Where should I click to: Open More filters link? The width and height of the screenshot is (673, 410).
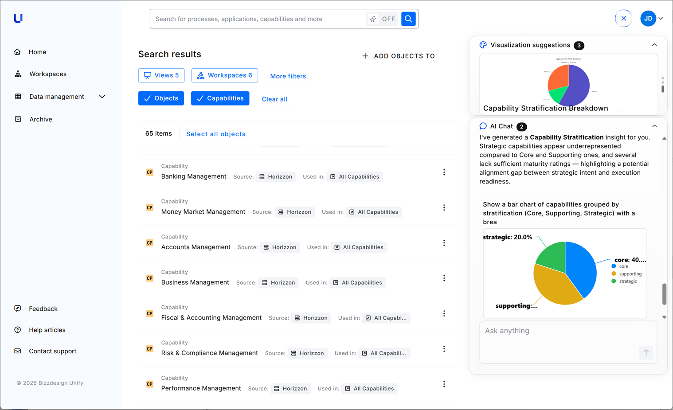click(288, 76)
